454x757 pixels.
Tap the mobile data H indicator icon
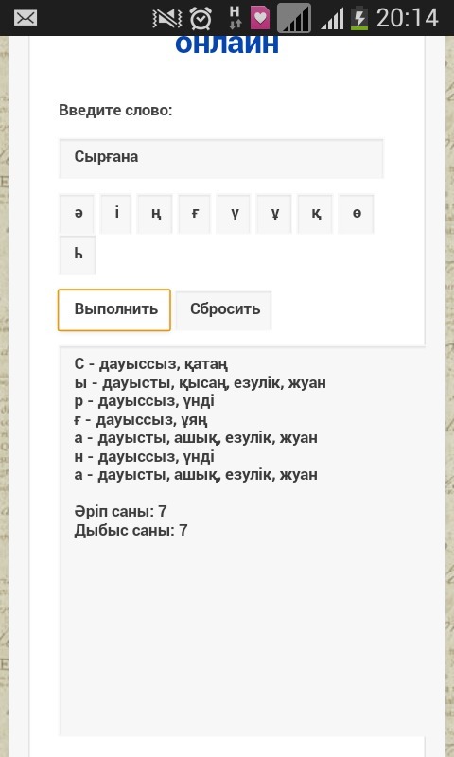pos(235,18)
